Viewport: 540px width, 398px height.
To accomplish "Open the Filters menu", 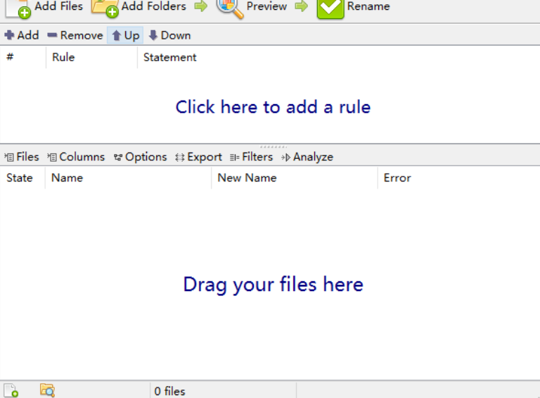I will point(252,157).
